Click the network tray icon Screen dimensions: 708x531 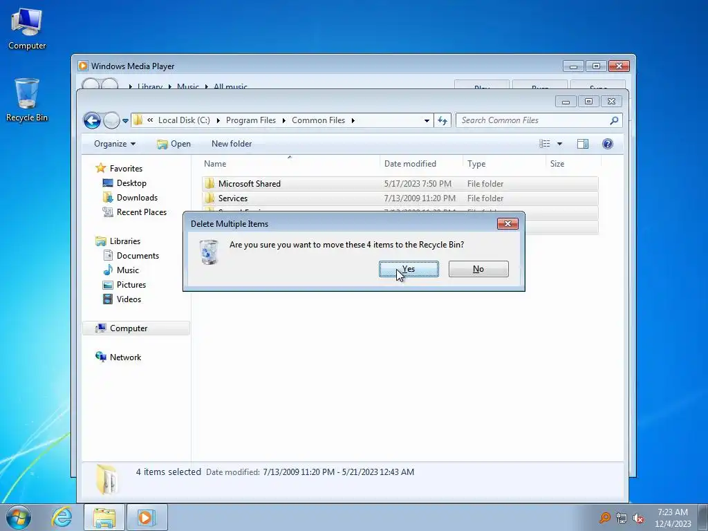pyautogui.click(x=622, y=518)
